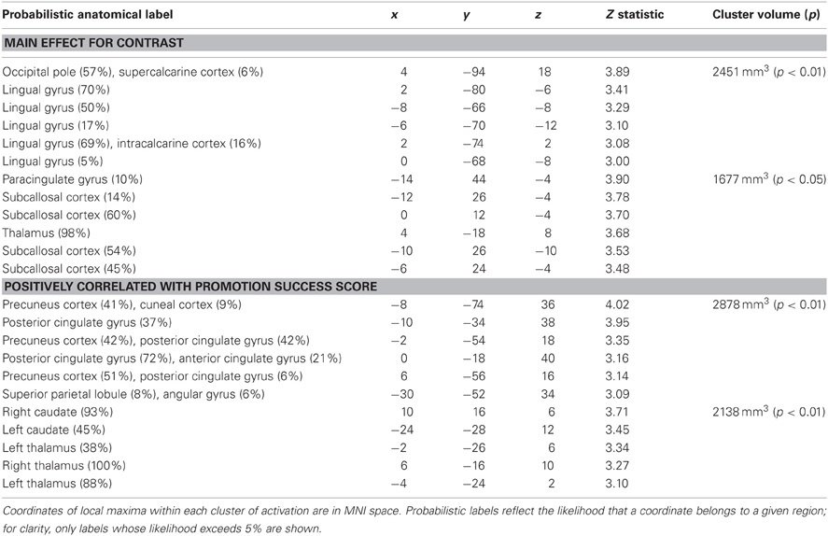
Task: Select the Z statistic column header
Action: point(634,14)
